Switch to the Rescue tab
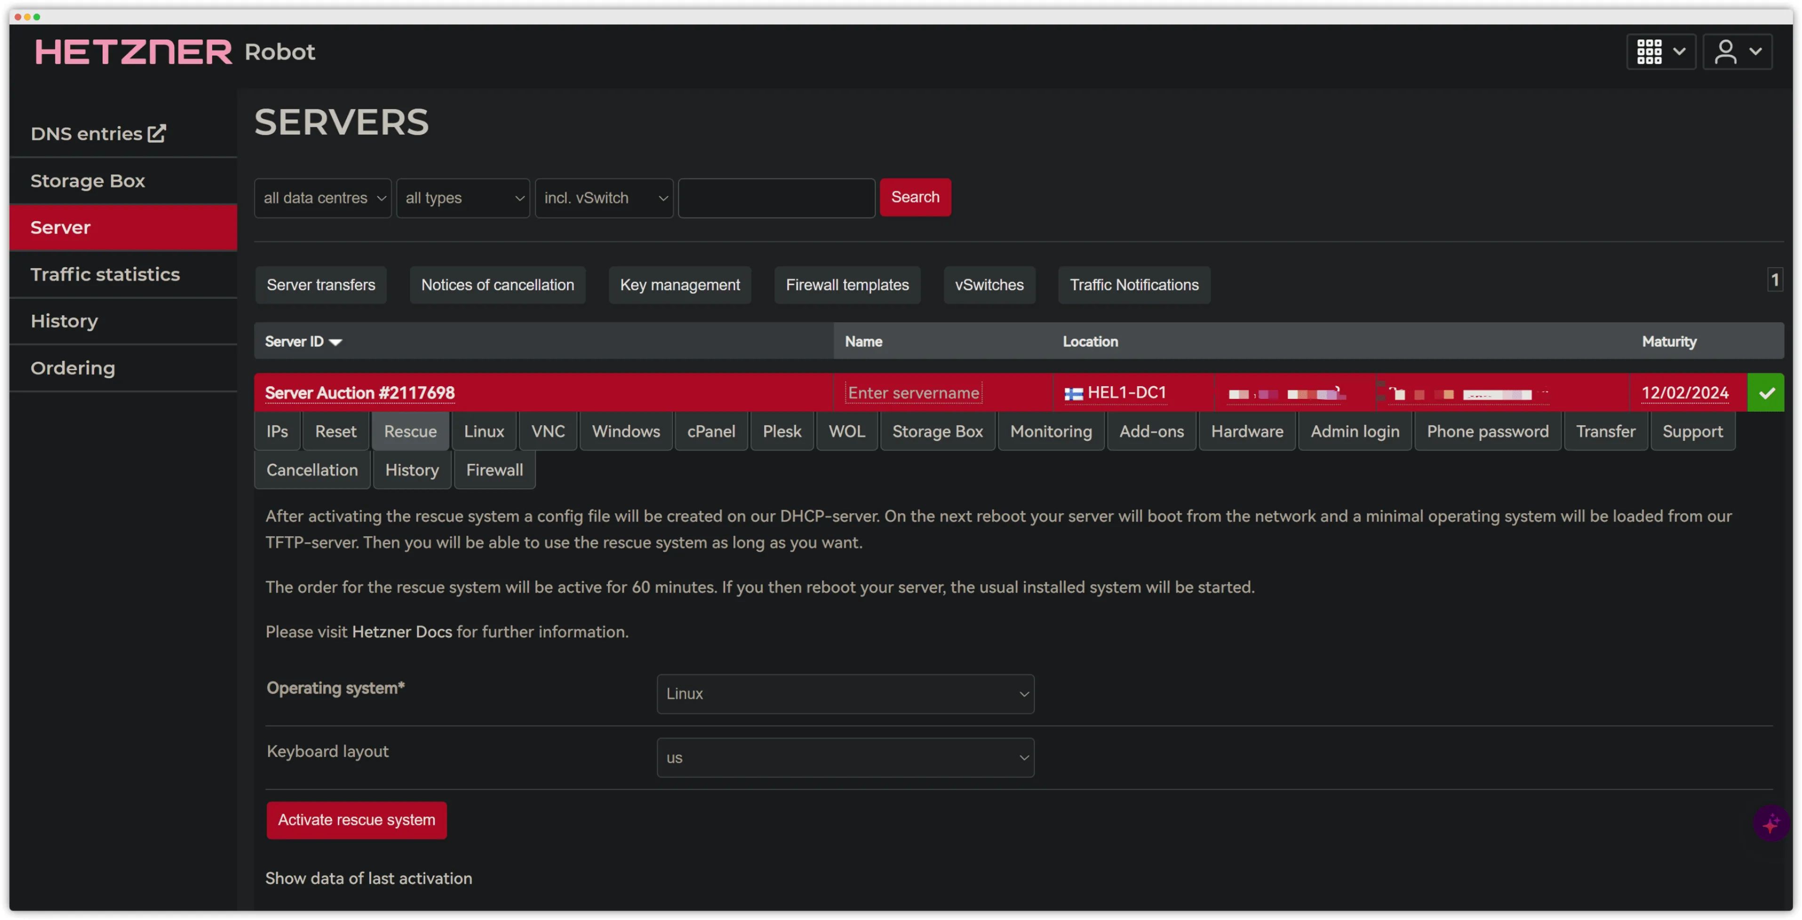Screen dimensions: 1802x920 pyautogui.click(x=411, y=431)
